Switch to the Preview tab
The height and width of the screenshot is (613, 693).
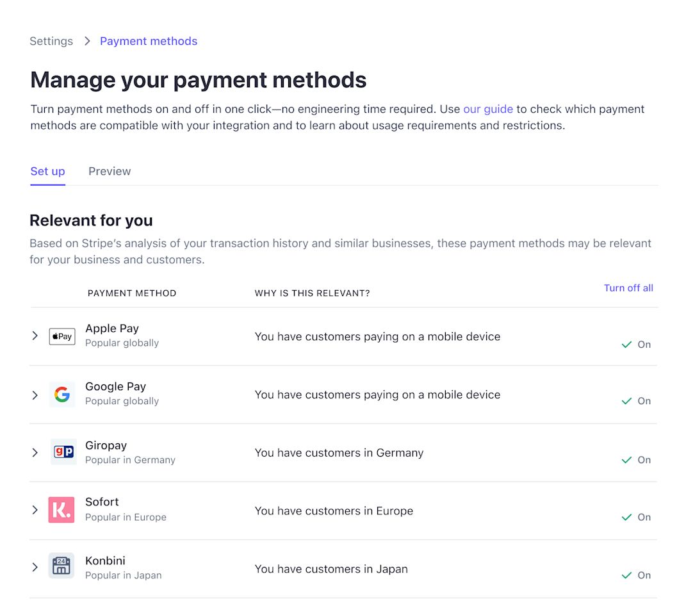110,171
